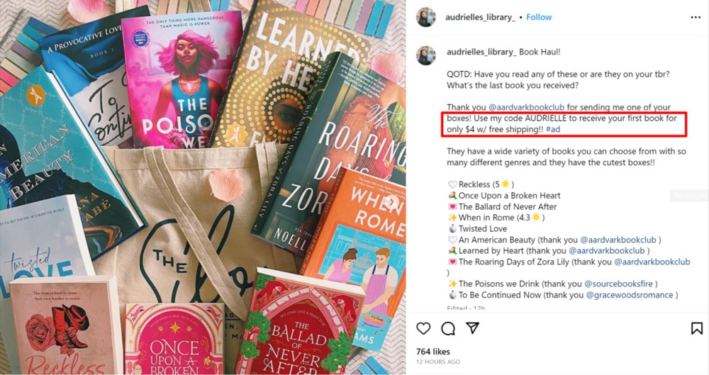Share the post with the paper plane icon
The width and height of the screenshot is (709, 375).
pyautogui.click(x=472, y=328)
